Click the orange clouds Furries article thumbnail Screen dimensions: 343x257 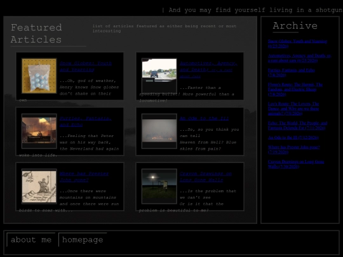point(39,131)
